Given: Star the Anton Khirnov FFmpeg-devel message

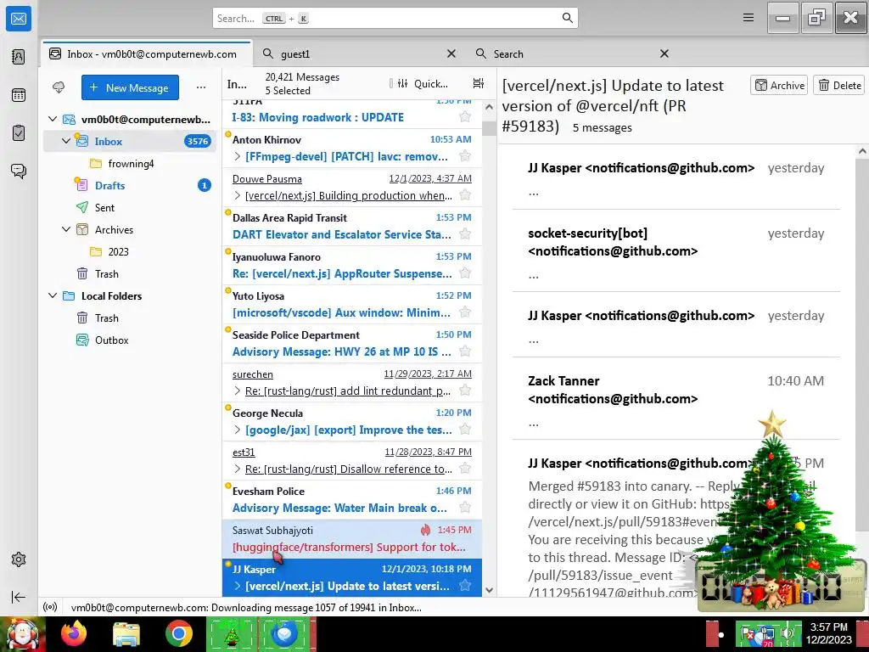Looking at the screenshot, I should [465, 156].
